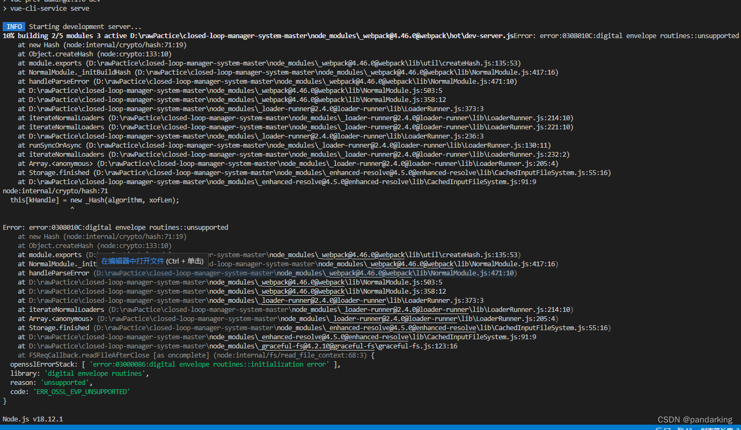This screenshot has width=741, height=430.
Task: Open highlighted handleParseError NormalModule.js:471:10 link
Action: click(x=305, y=273)
